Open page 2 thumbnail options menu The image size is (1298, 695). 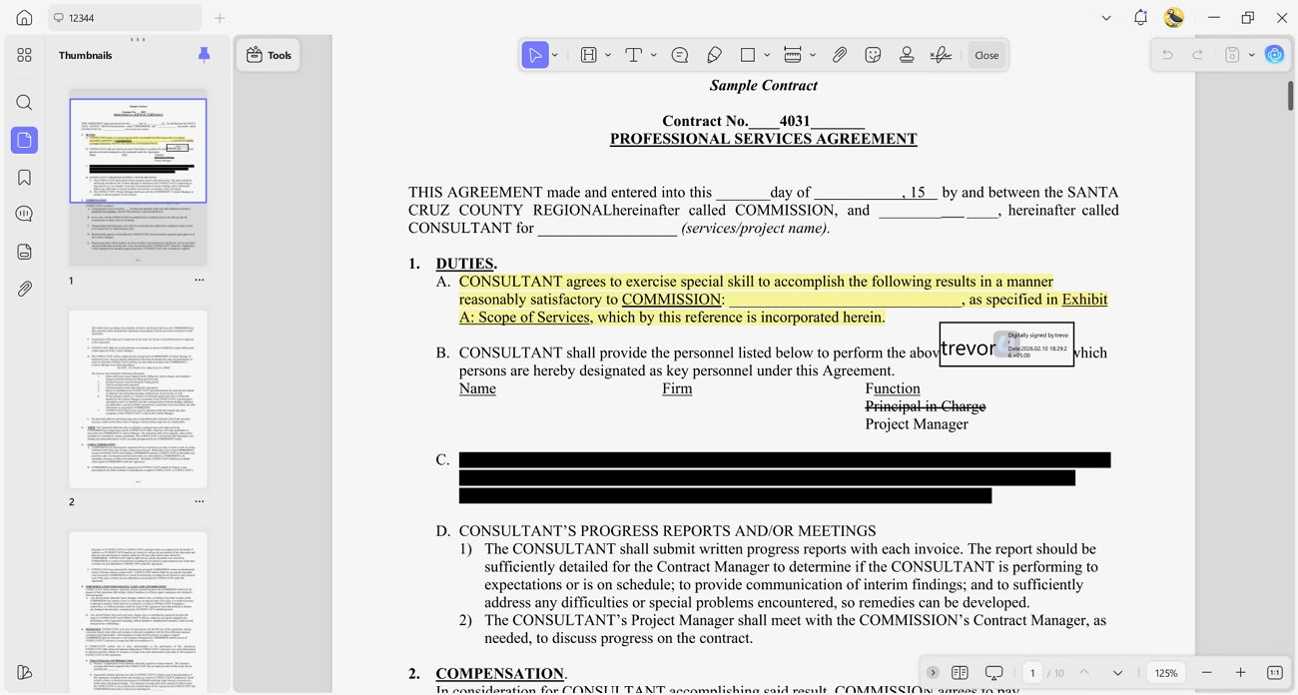(200, 502)
